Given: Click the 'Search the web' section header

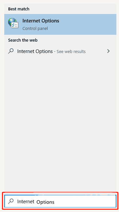Looking at the screenshot, I should tap(23, 40).
